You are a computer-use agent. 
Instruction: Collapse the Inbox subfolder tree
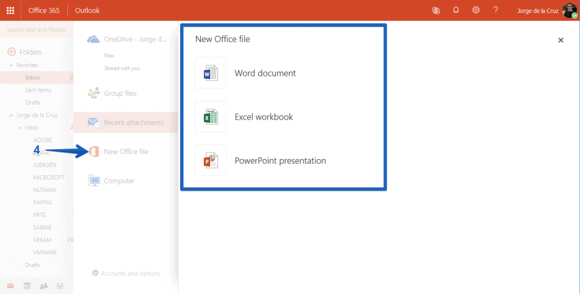pyautogui.click(x=20, y=127)
